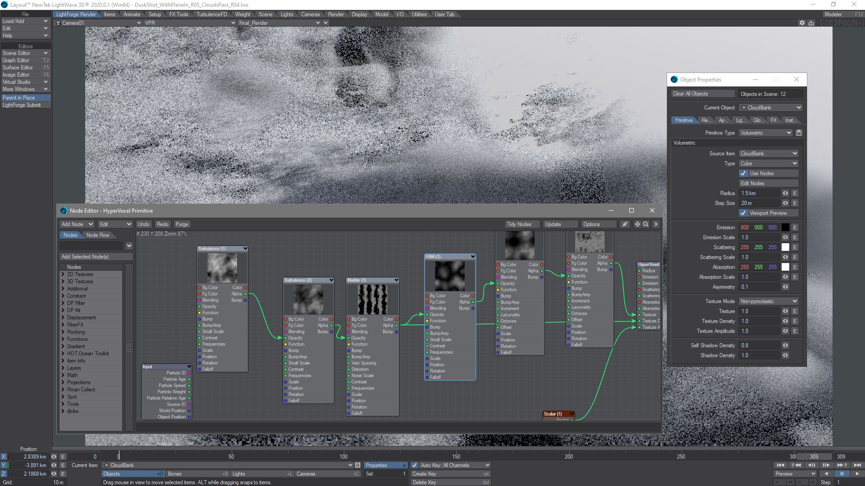Open the Add Node dropdown
This screenshot has width=865, height=486.
point(77,224)
